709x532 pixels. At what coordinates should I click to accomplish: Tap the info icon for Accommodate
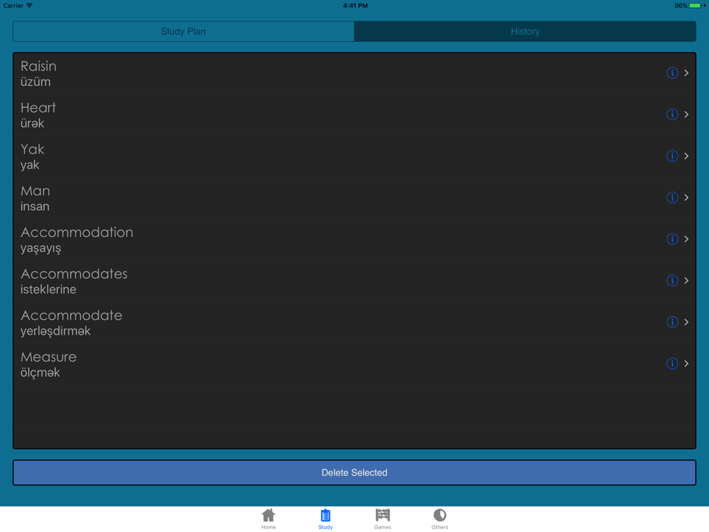click(672, 322)
